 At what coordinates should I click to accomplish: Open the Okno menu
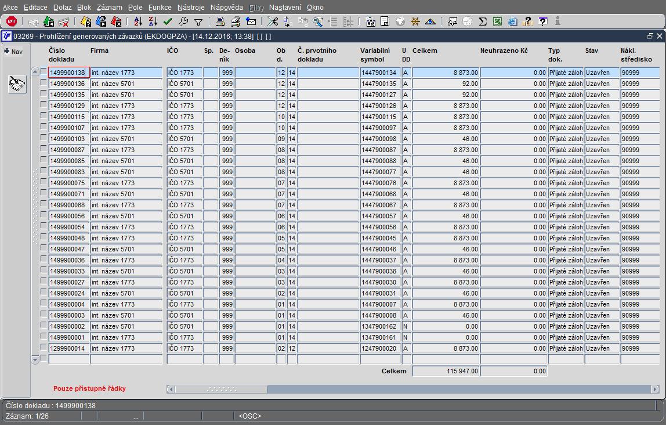point(315,7)
